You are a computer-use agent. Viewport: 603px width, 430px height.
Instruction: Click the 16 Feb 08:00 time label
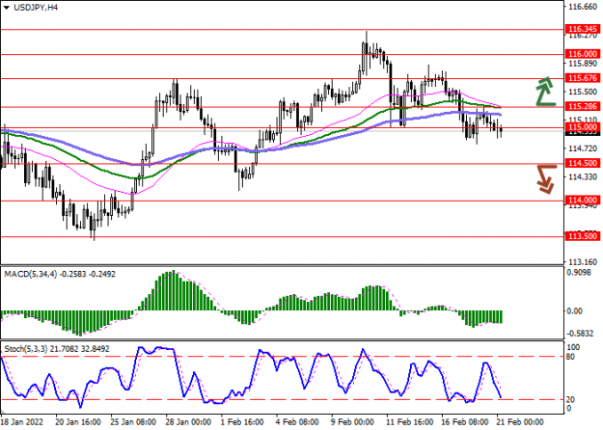point(465,421)
